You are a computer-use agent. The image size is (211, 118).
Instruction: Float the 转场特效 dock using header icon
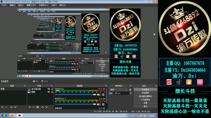131,86
